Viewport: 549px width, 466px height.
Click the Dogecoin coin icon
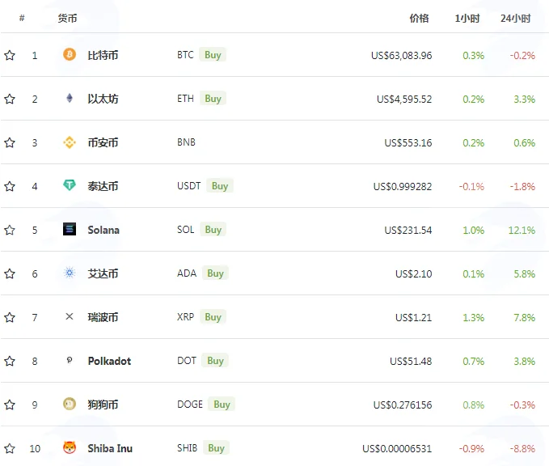click(70, 404)
